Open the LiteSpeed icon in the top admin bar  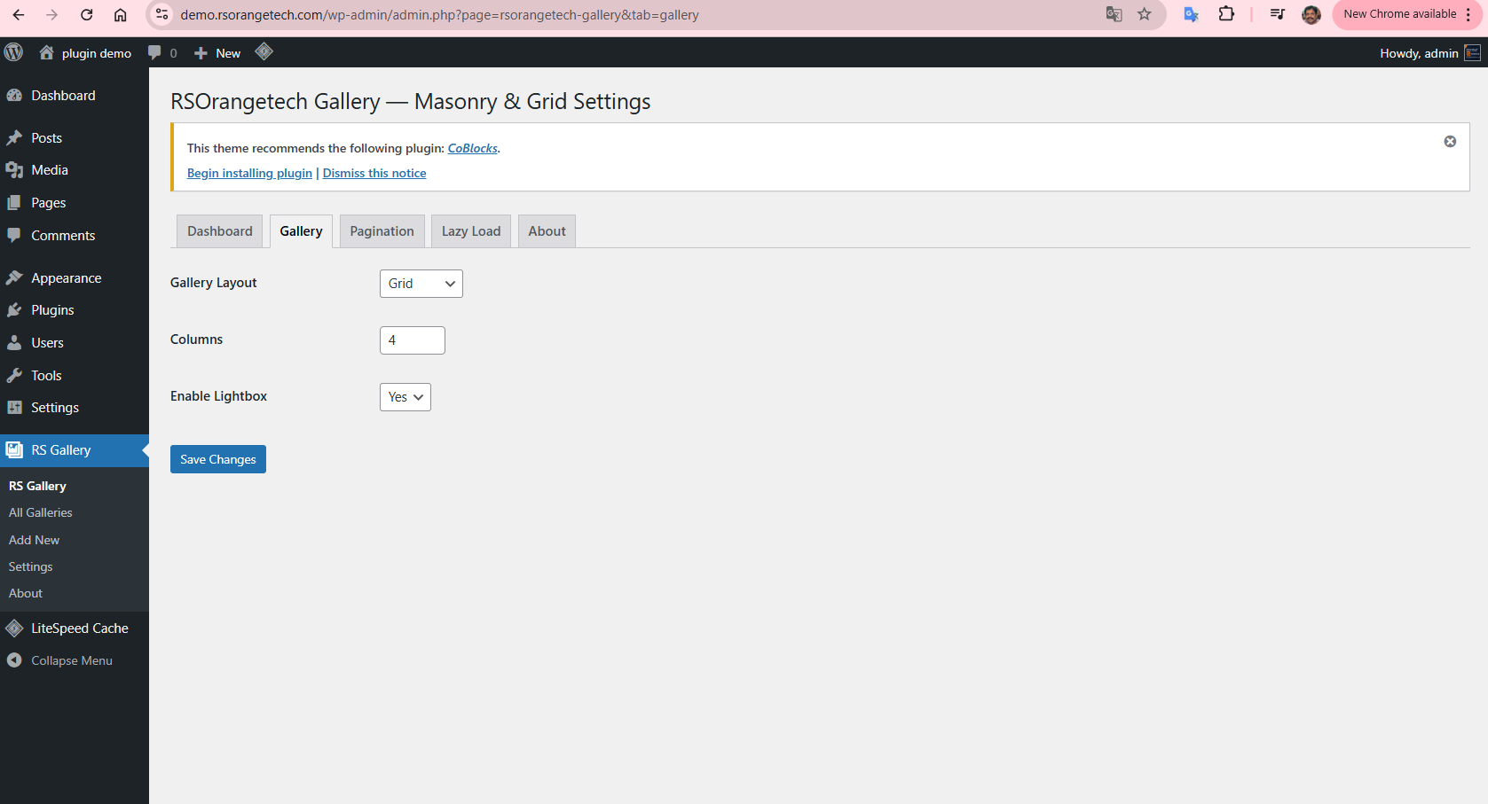[264, 52]
